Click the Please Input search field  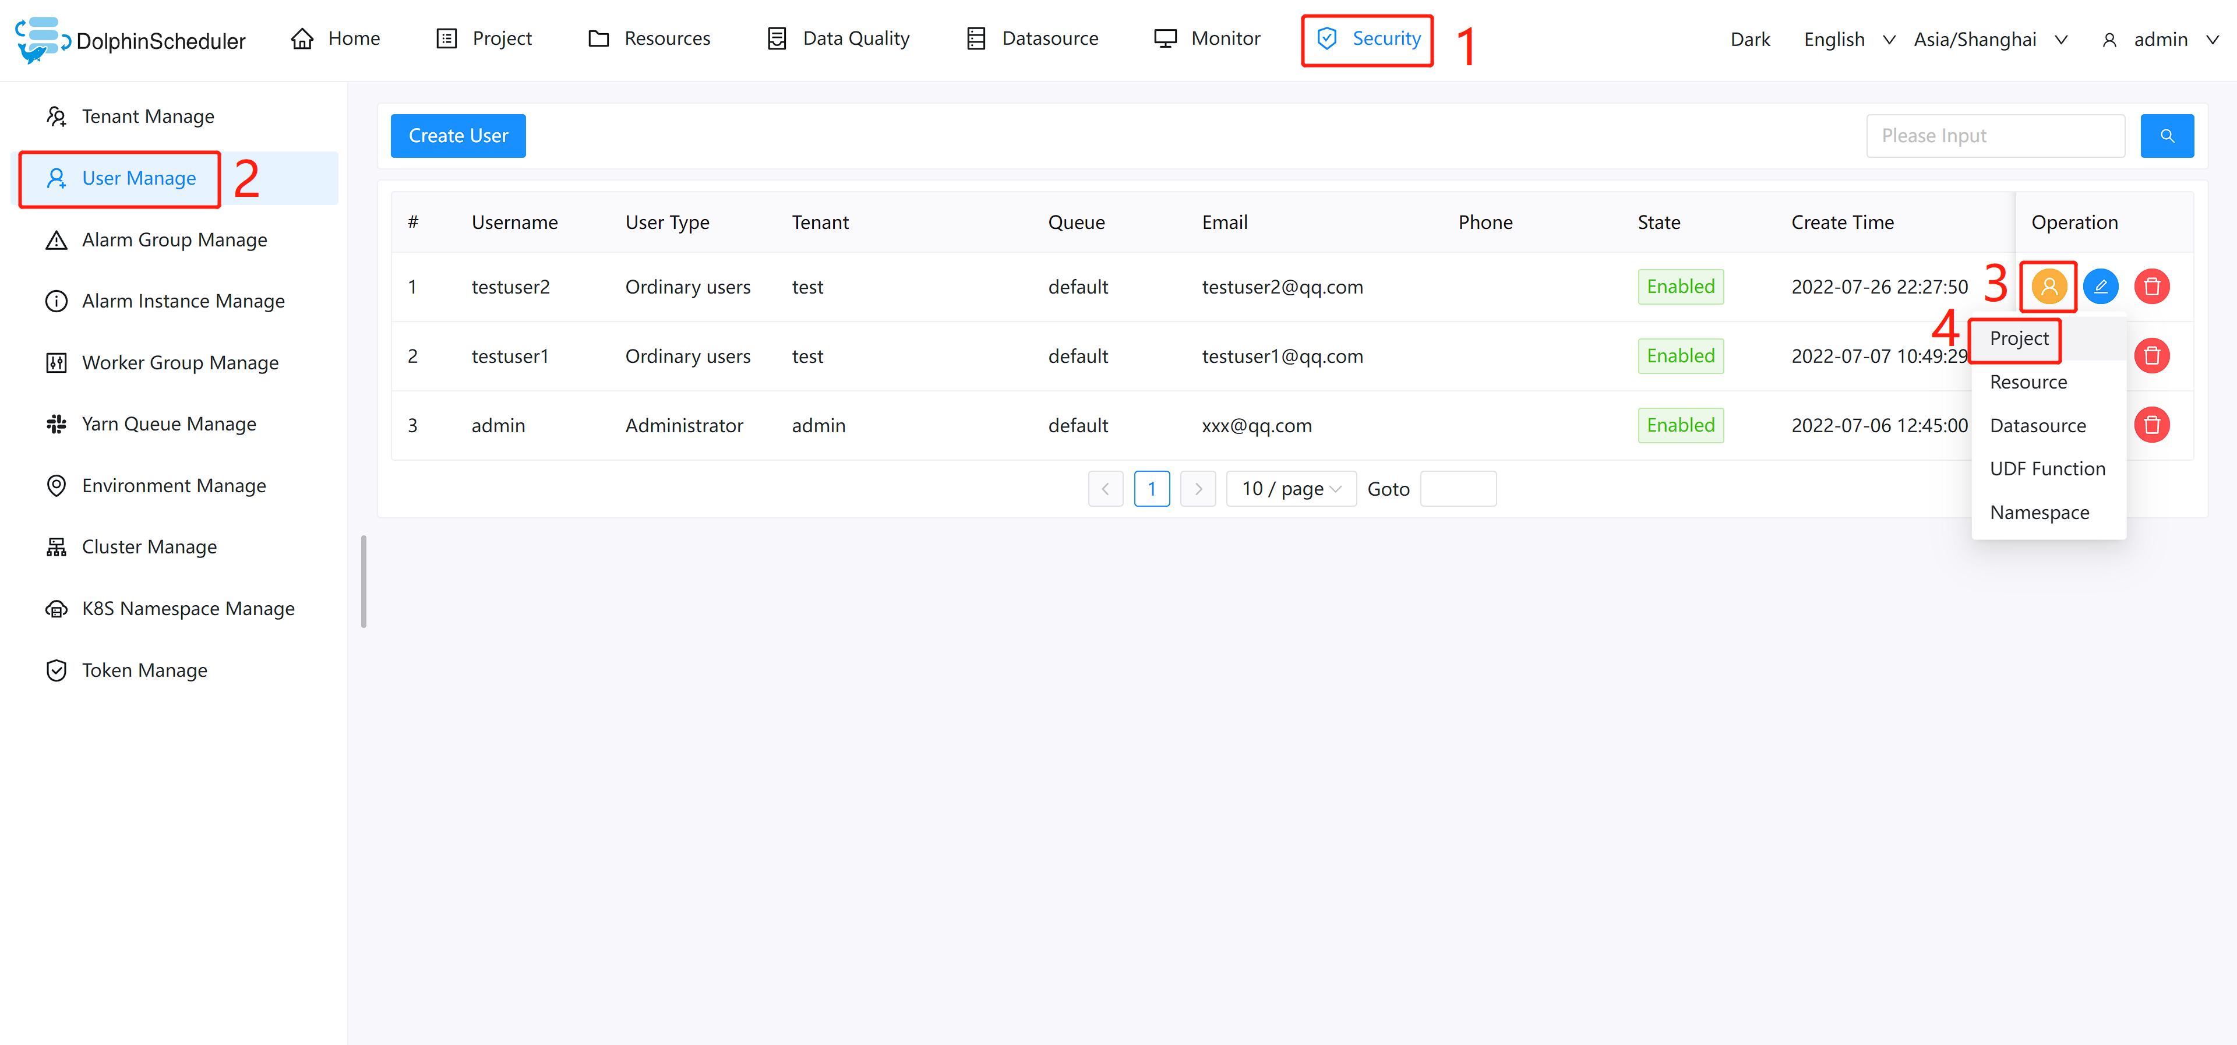pos(1994,136)
